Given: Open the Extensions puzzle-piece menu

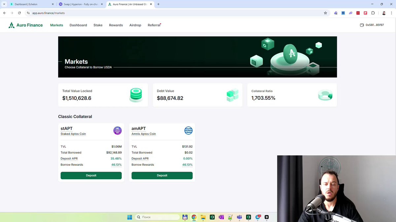Looking at the screenshot, I should point(373,13).
